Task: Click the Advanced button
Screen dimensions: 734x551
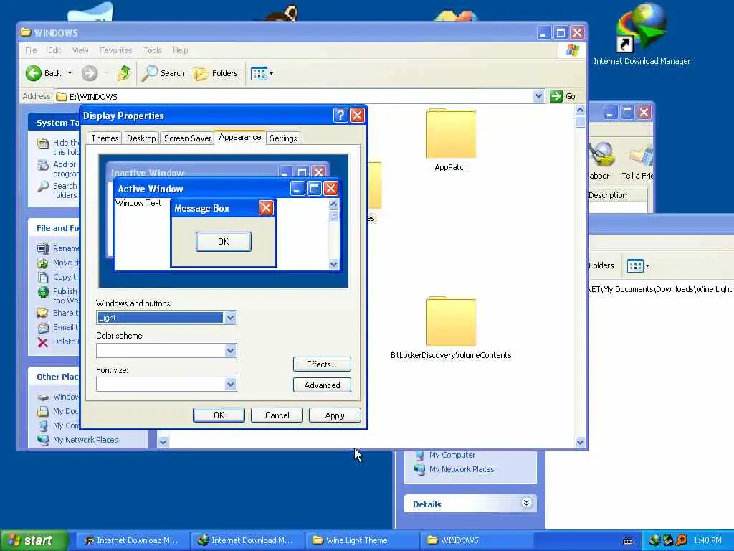Action: pyautogui.click(x=322, y=385)
